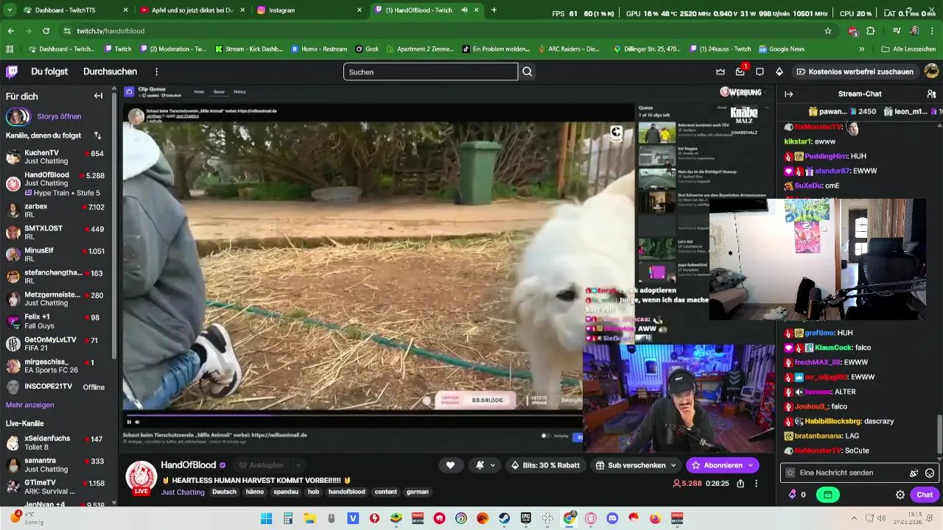Click the Bits: 30 % Rabatt button

[x=544, y=465]
